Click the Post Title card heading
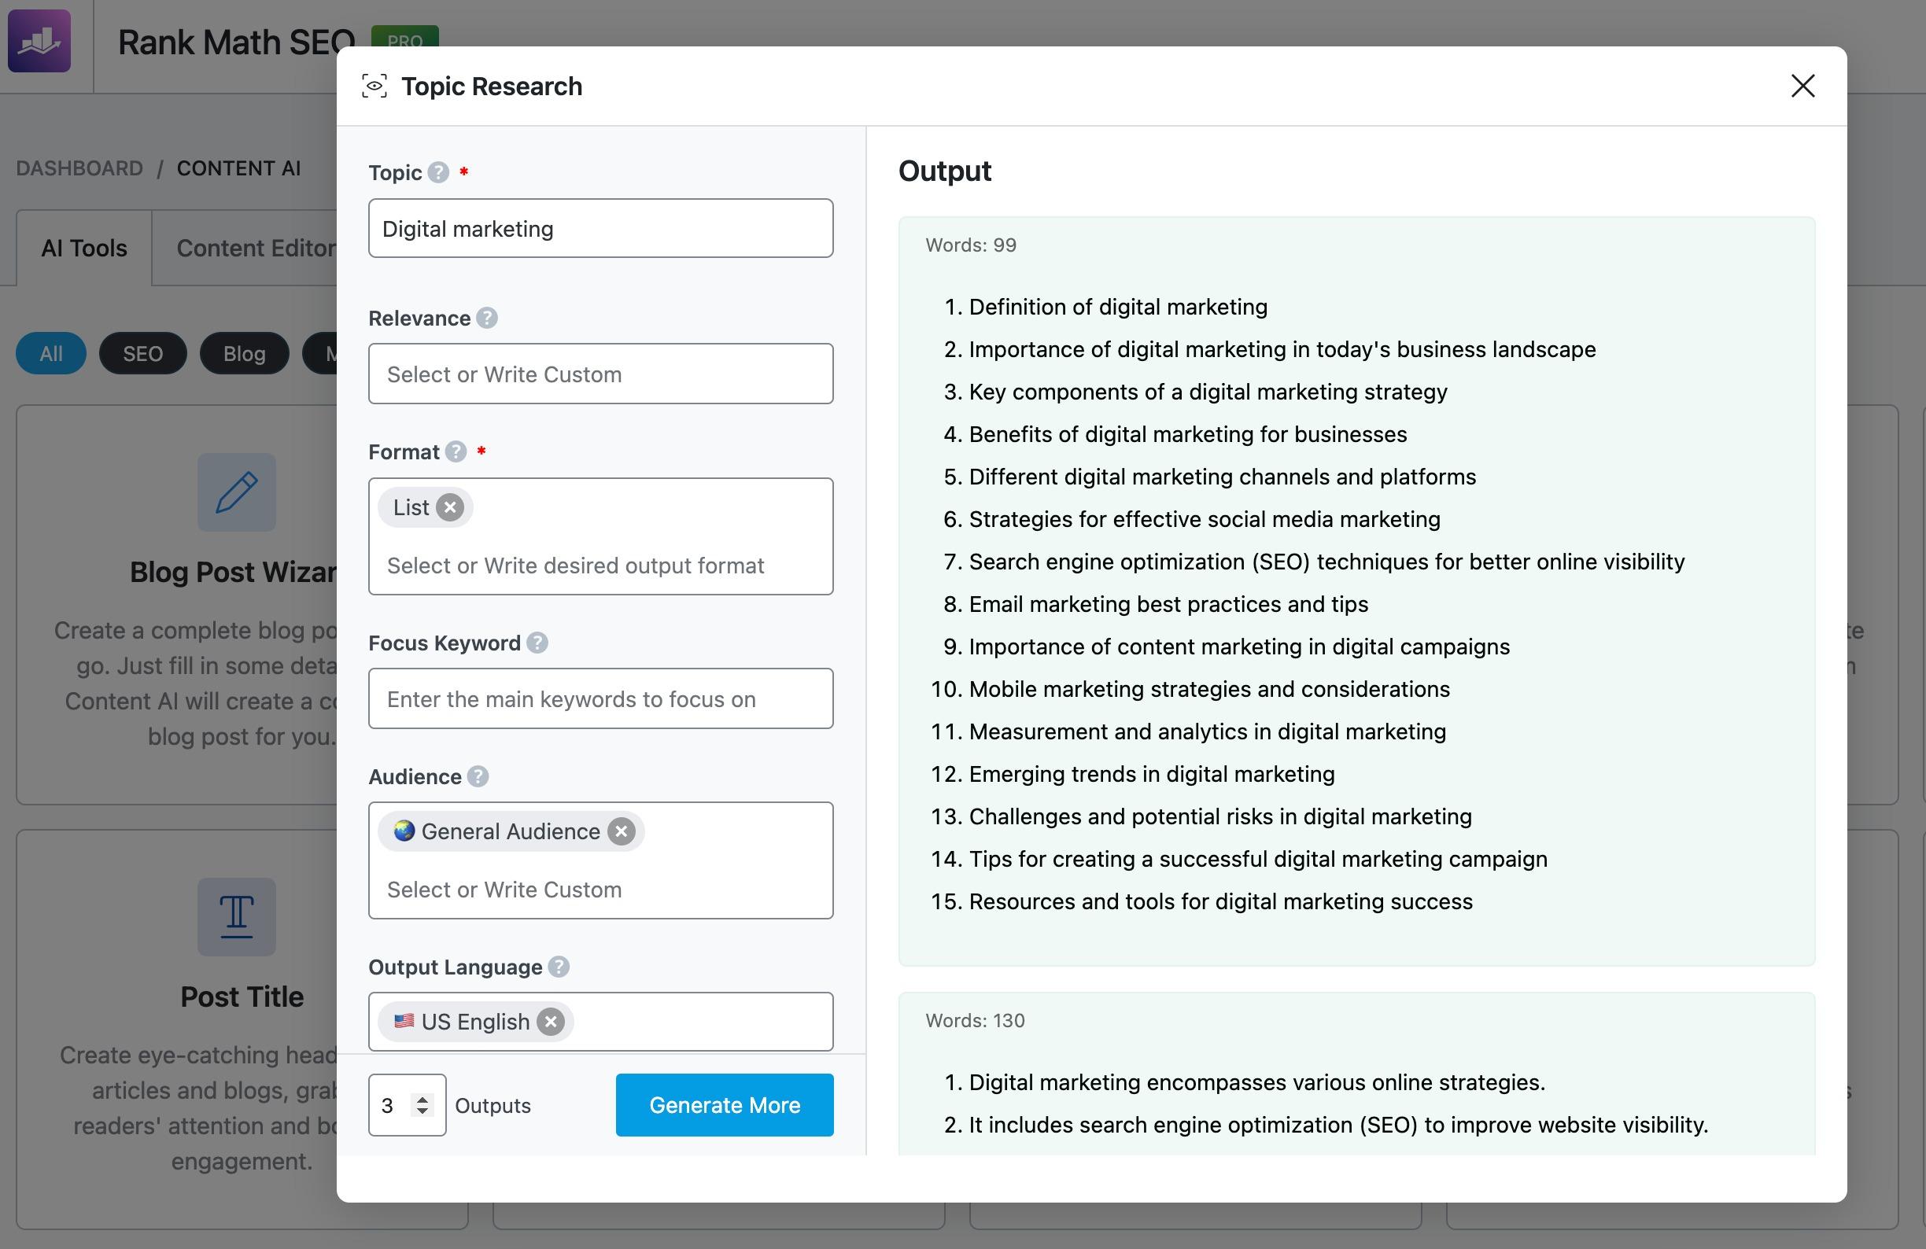Image resolution: width=1926 pixels, height=1249 pixels. (242, 997)
